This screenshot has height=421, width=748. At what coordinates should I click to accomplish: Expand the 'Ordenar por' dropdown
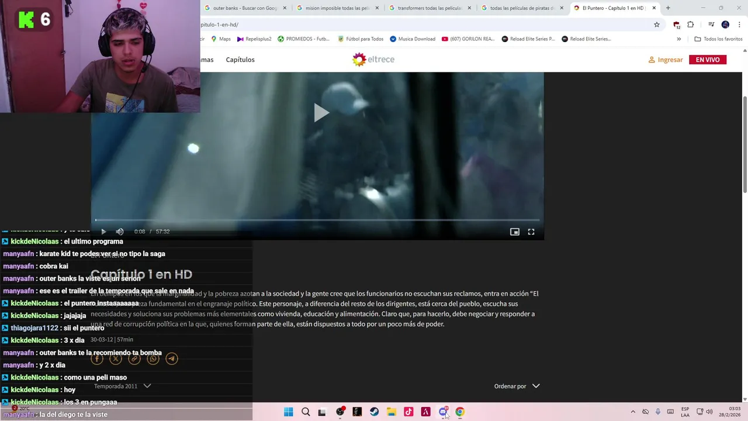coord(517,386)
